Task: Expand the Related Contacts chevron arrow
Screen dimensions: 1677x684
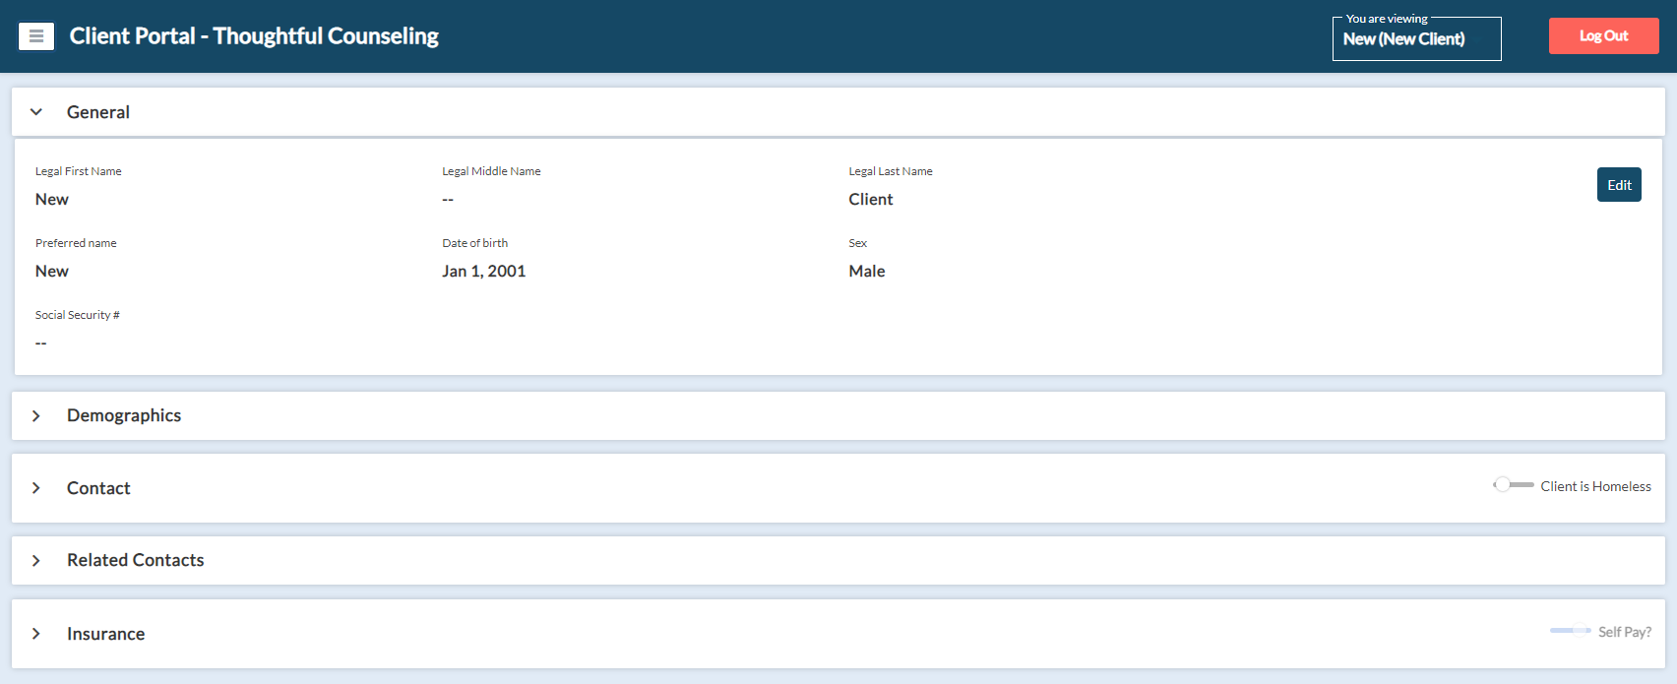Action: (36, 561)
